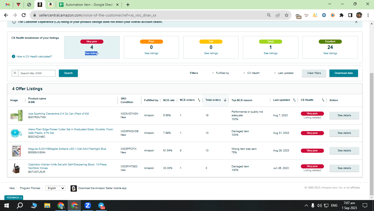Sort by CX Health column arrows

(x=323, y=100)
